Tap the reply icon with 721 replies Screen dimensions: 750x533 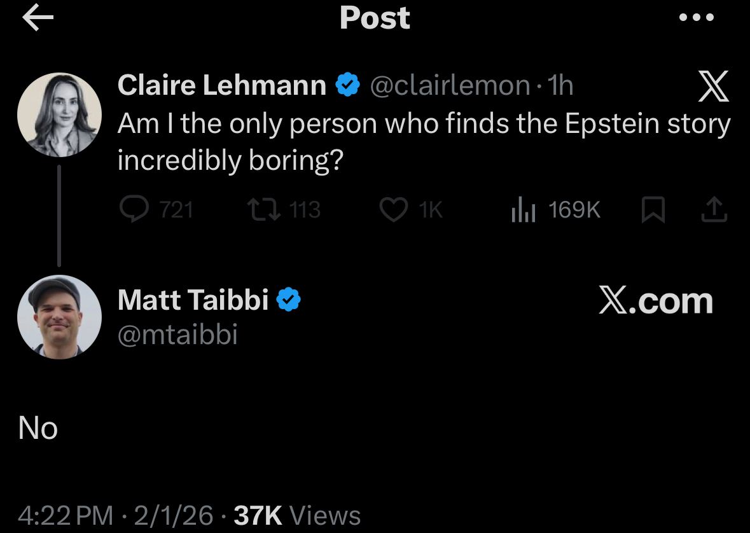[133, 210]
